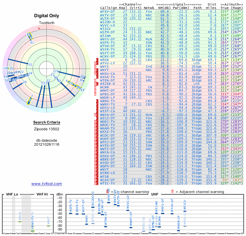Click the 69.4 noise margin value
246x236 pixels.
pyautogui.click(x=165, y=12)
